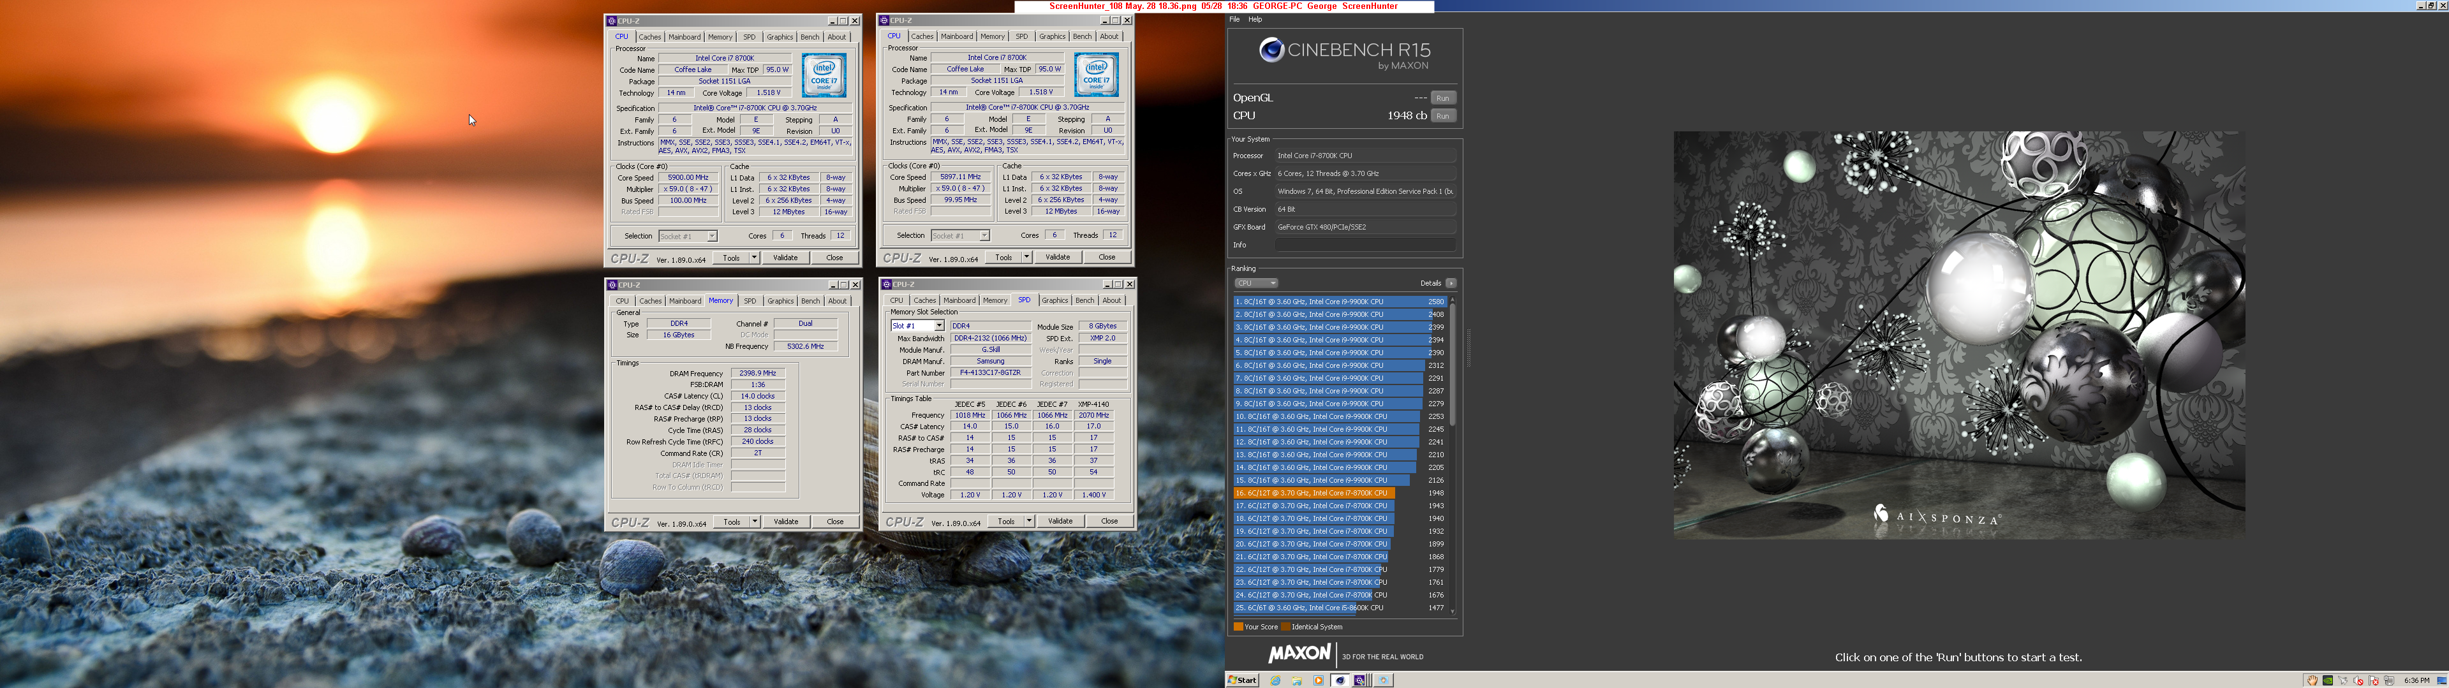Activate the ScreenHunter taskbar icon
2449x688 pixels.
[1384, 680]
